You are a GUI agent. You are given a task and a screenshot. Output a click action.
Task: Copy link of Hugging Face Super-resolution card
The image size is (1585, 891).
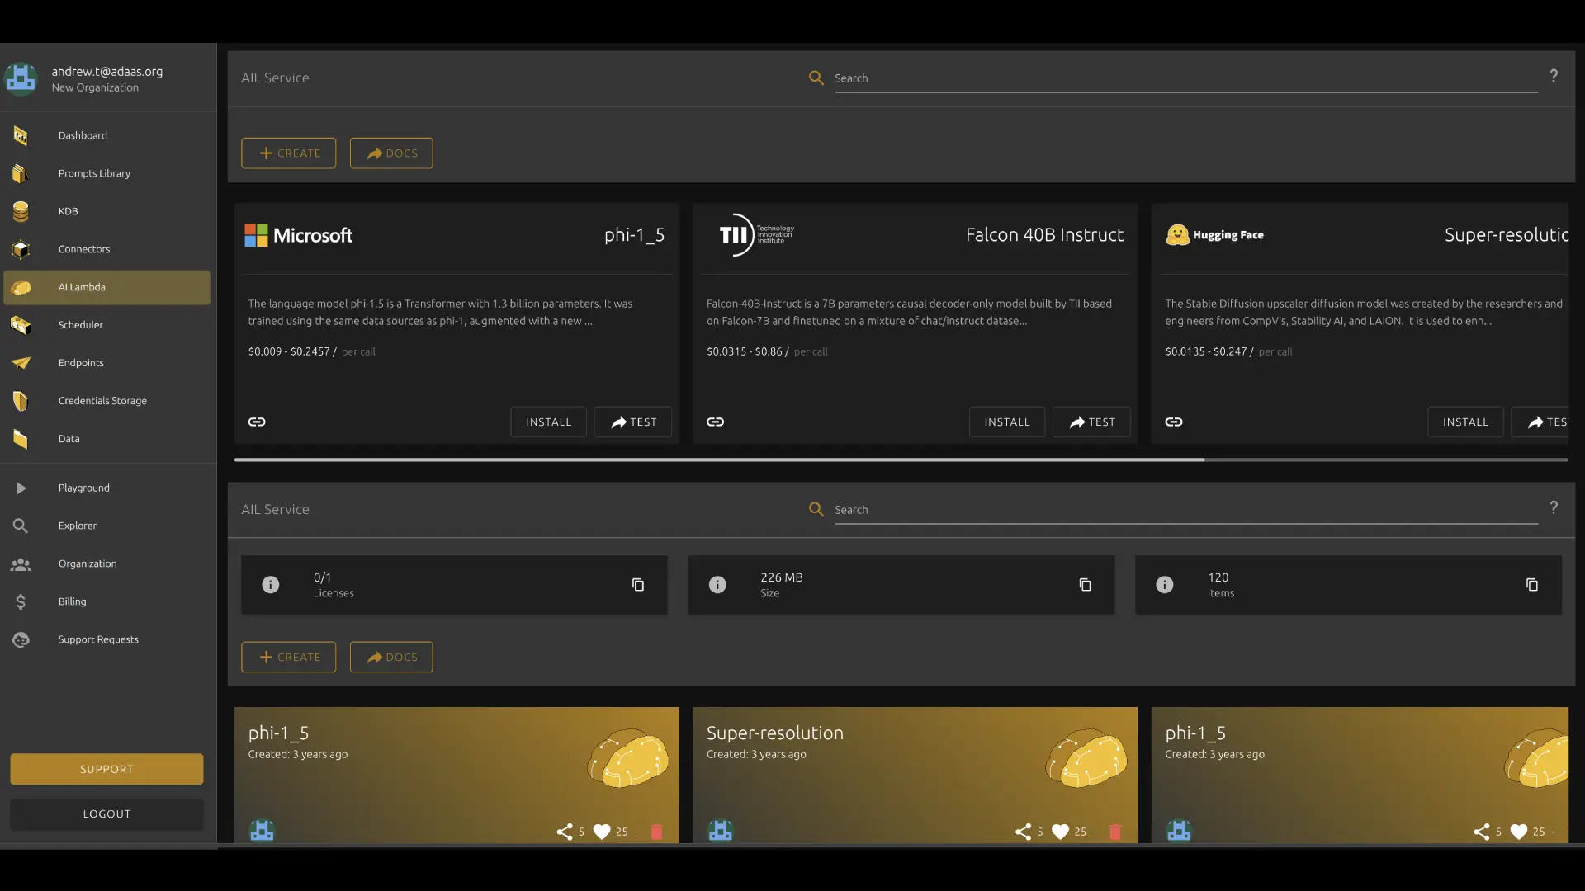[1174, 422]
